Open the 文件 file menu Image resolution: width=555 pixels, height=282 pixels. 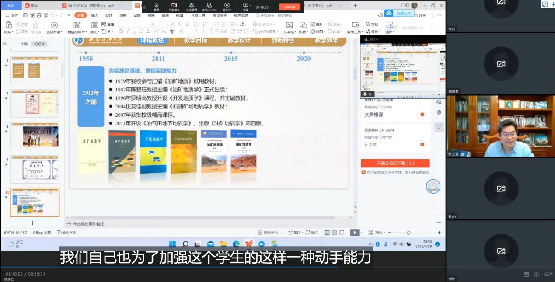(12, 15)
